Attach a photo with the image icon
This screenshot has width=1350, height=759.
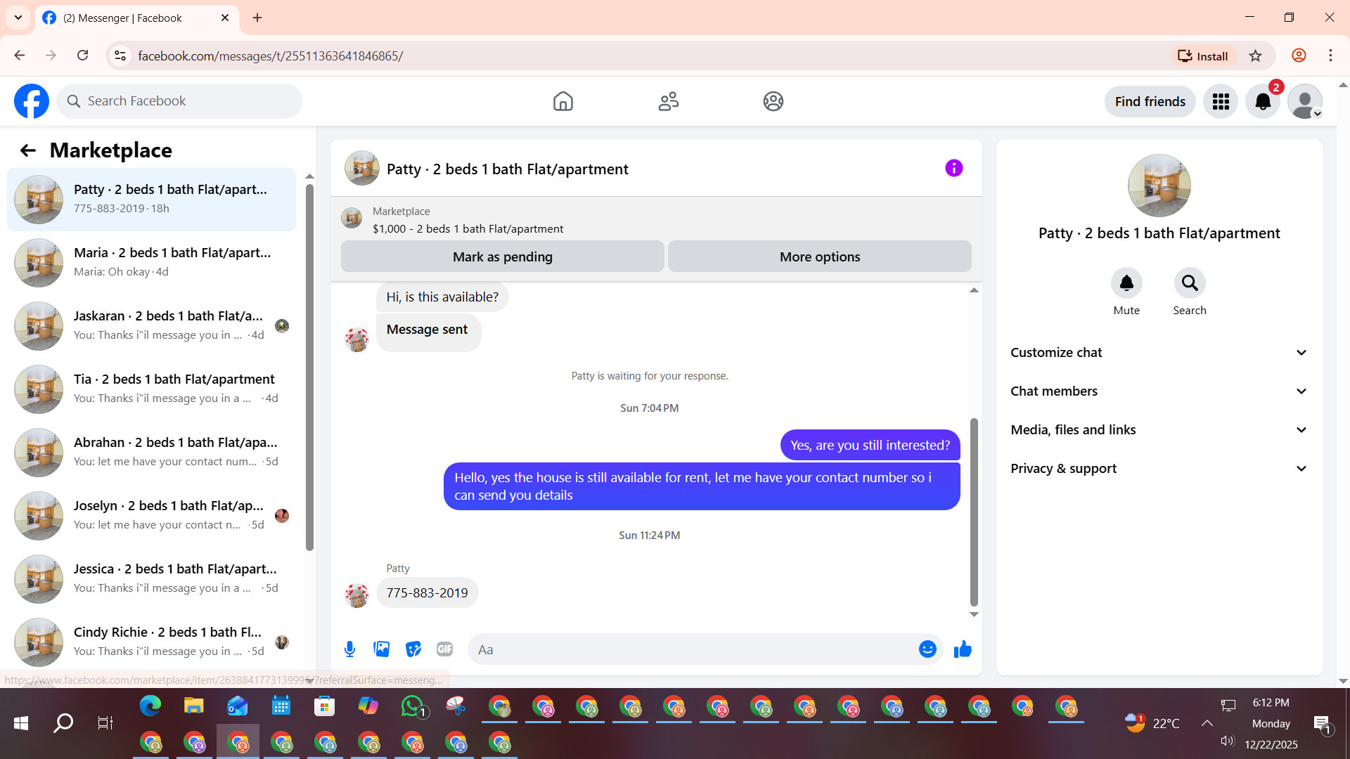(x=382, y=649)
